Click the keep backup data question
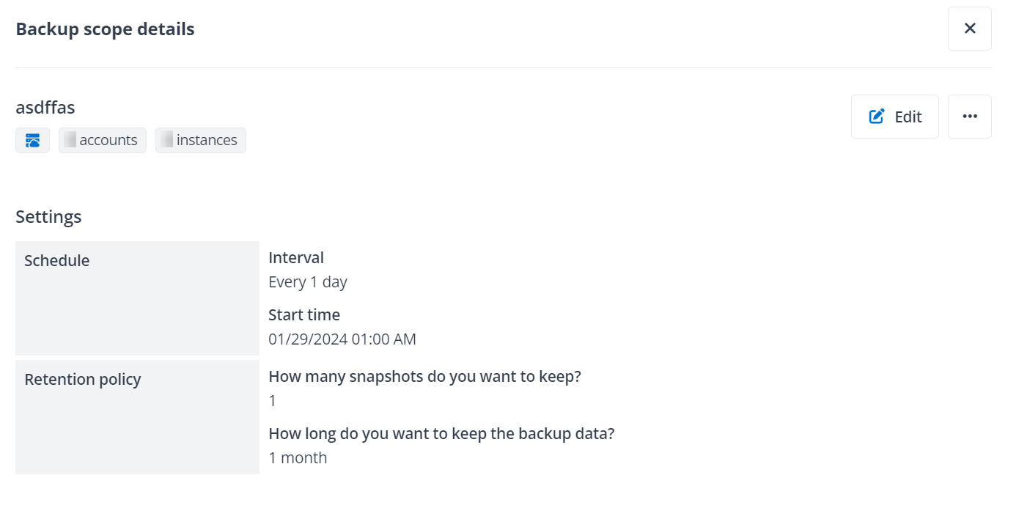 [441, 433]
